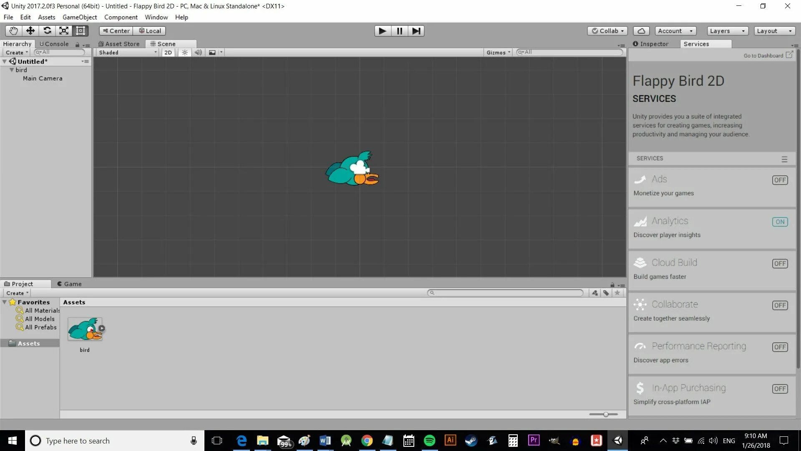Open the Layers dropdown

tap(727, 31)
